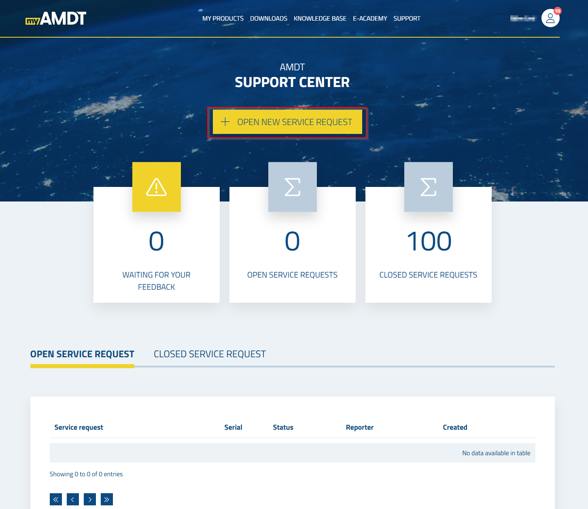Select Support in the top navigation
588x509 pixels.
click(407, 19)
